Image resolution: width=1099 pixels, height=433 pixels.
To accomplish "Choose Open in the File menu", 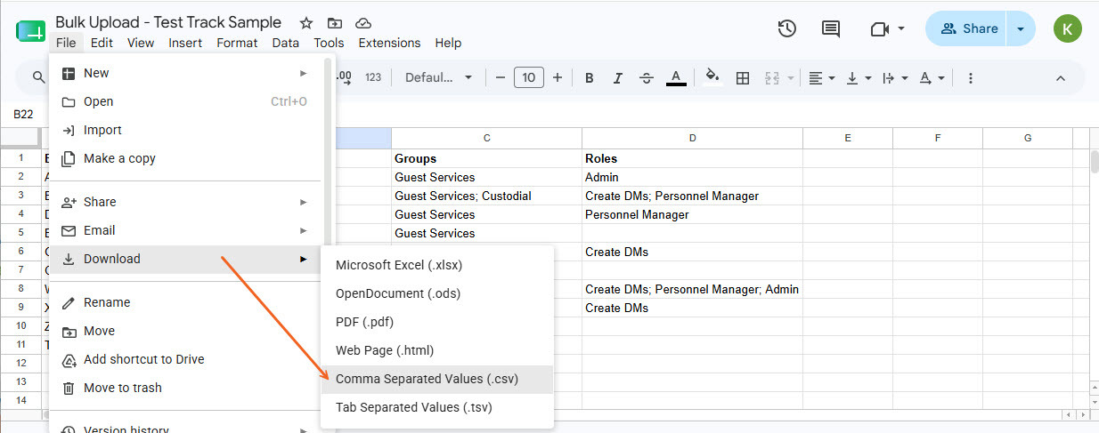I will (x=185, y=101).
